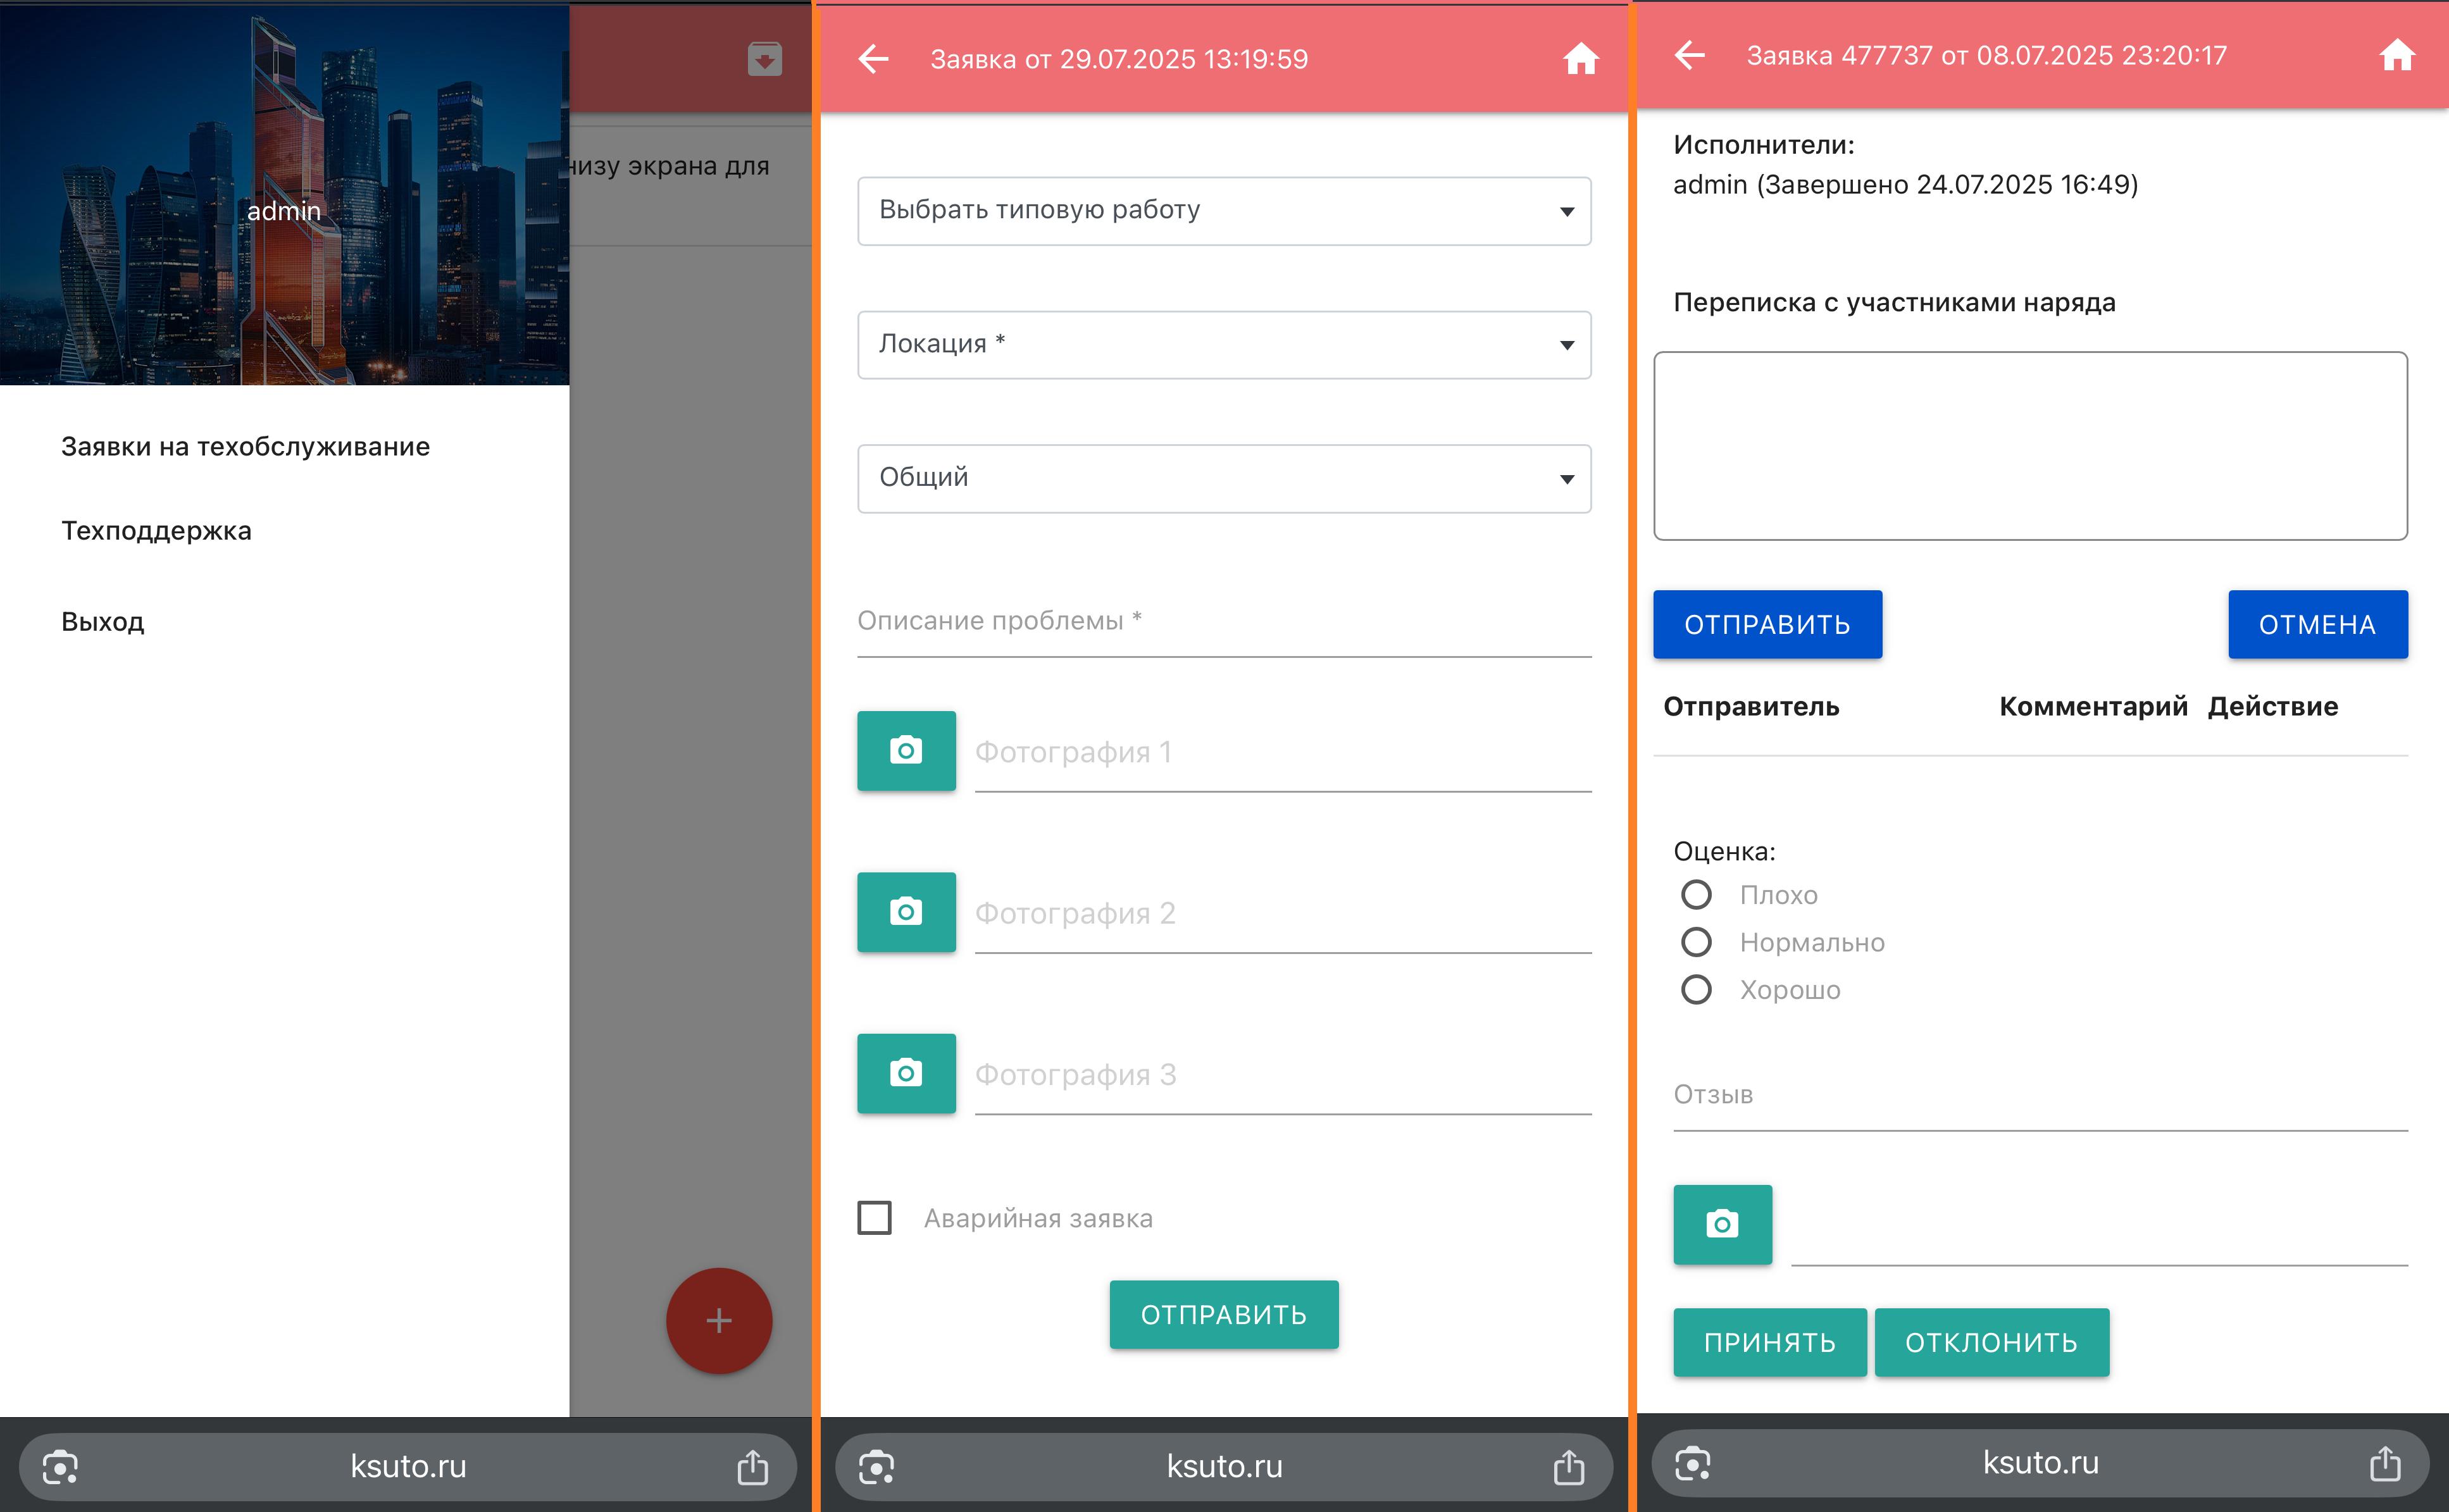2449x1512 pixels.
Task: Select the Хорошо rating option
Action: coord(1696,989)
